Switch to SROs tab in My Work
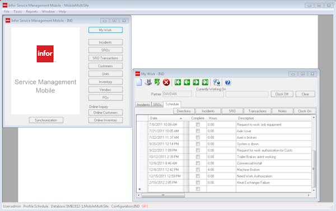 click(157, 105)
